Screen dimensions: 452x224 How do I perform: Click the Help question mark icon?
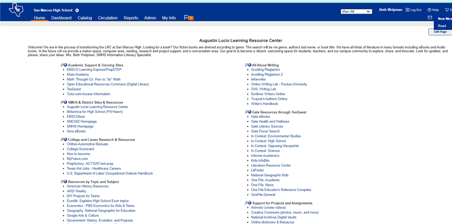[429, 10]
